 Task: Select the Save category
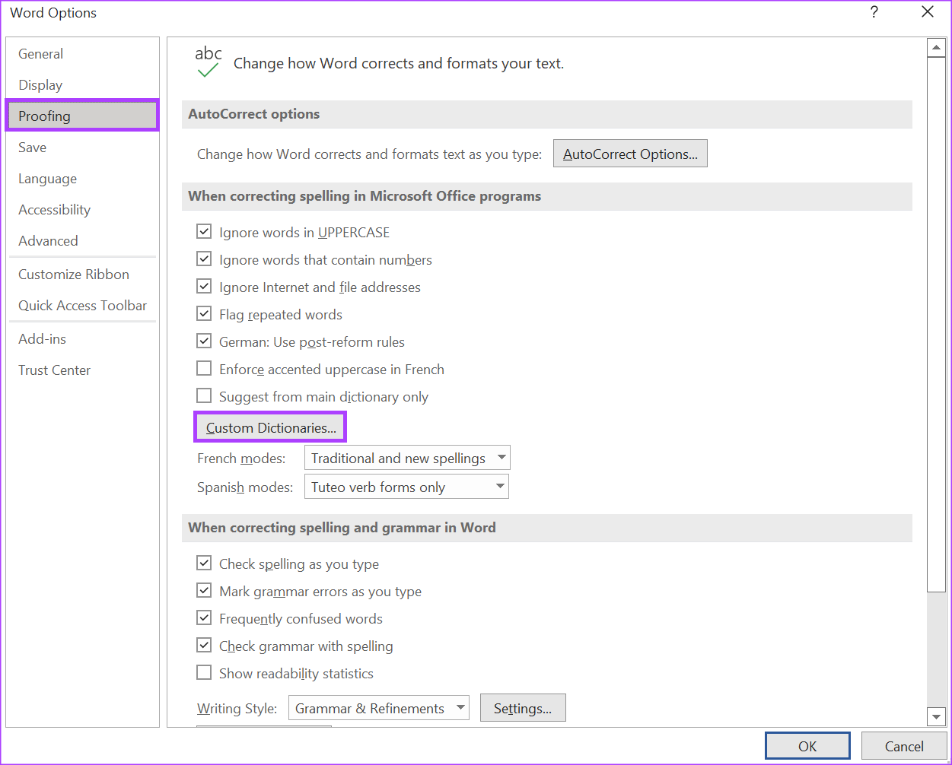click(x=82, y=148)
